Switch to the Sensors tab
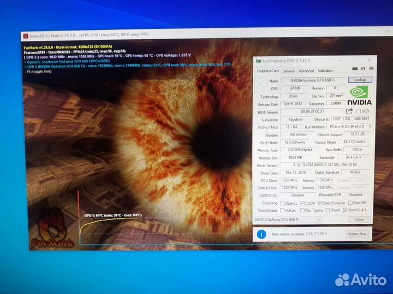This screenshot has width=393, height=294. point(289,71)
